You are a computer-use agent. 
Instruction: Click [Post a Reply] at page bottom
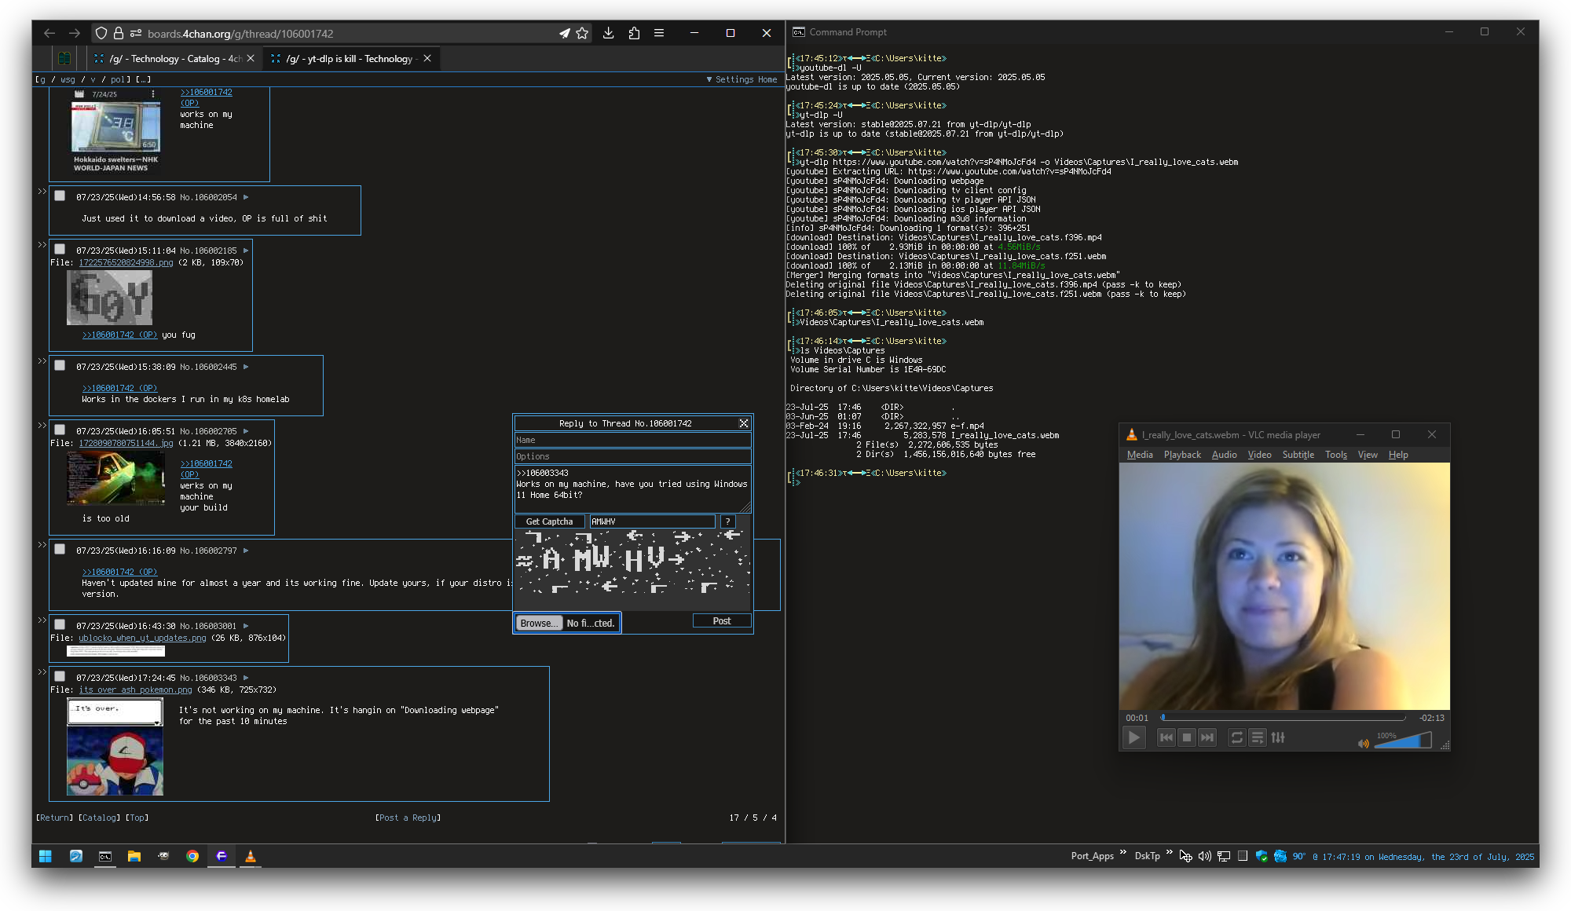[408, 818]
